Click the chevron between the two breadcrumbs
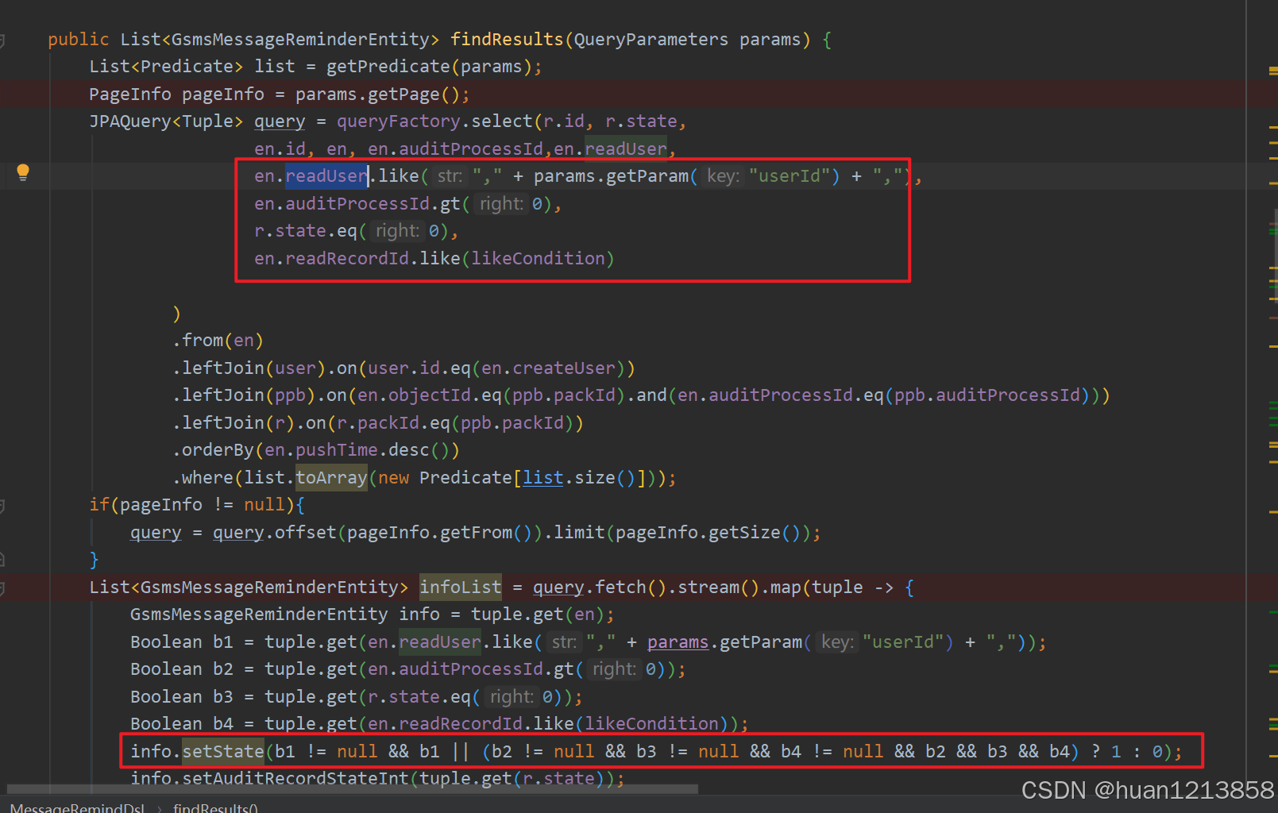Viewport: 1278px width, 813px height. click(x=160, y=807)
